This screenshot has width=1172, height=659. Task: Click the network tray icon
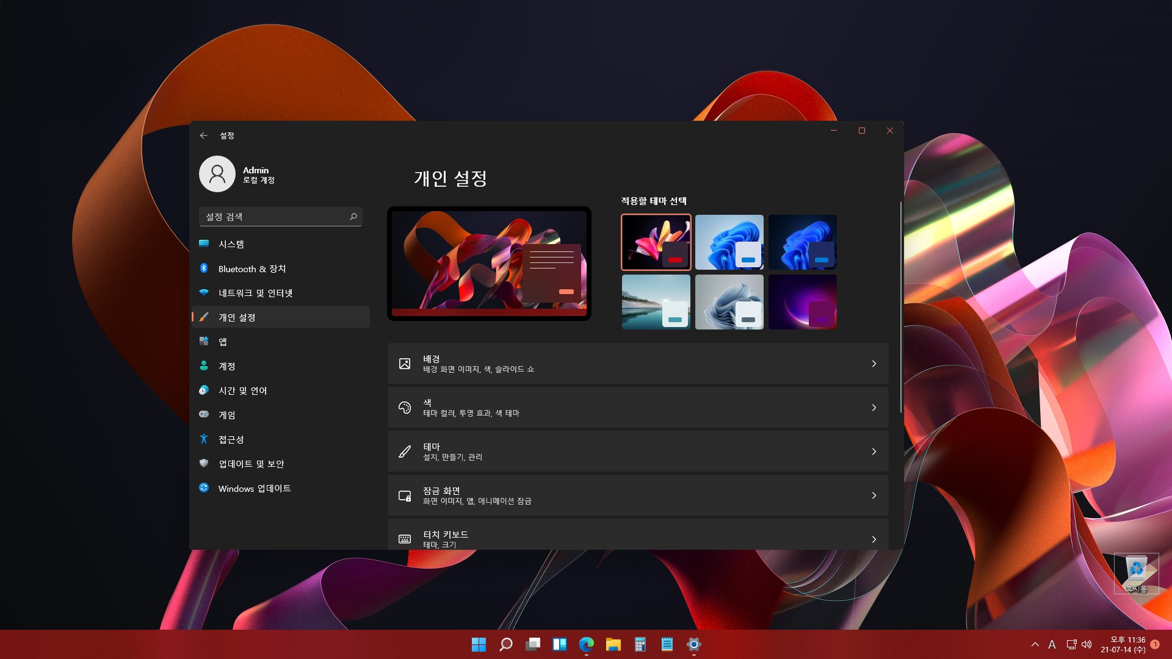click(1071, 644)
